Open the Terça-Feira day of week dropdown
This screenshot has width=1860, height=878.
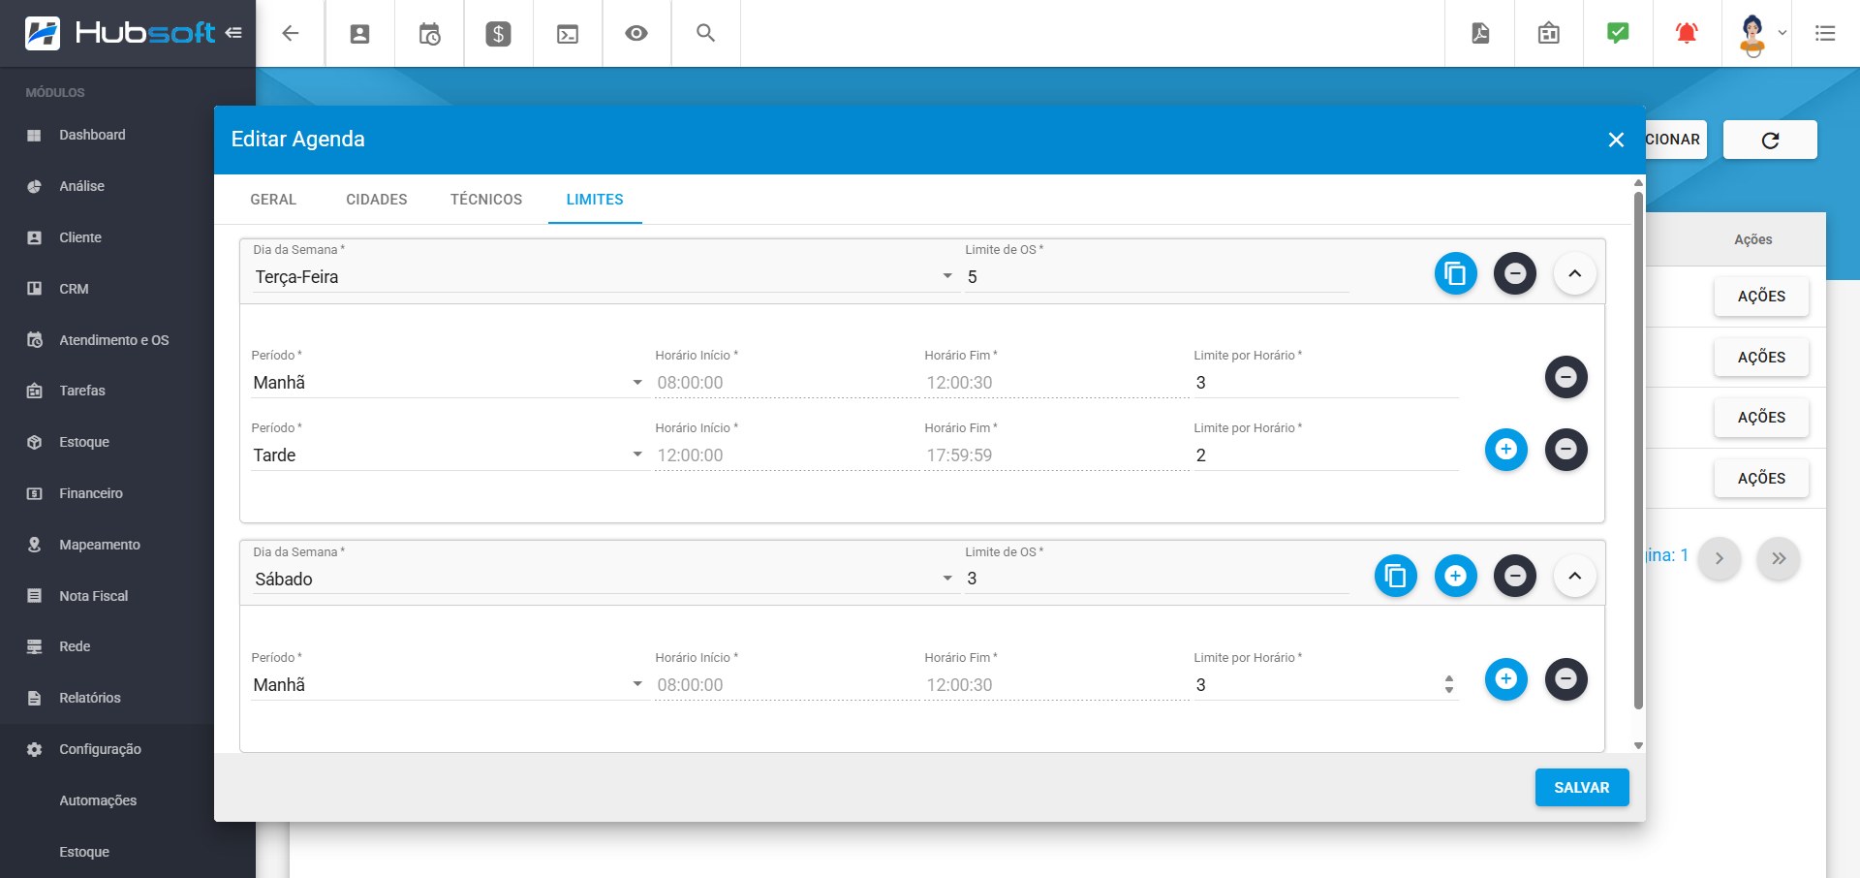click(605, 277)
